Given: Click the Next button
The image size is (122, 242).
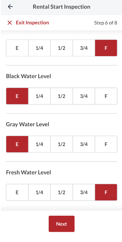Looking at the screenshot, I should click(62, 224).
